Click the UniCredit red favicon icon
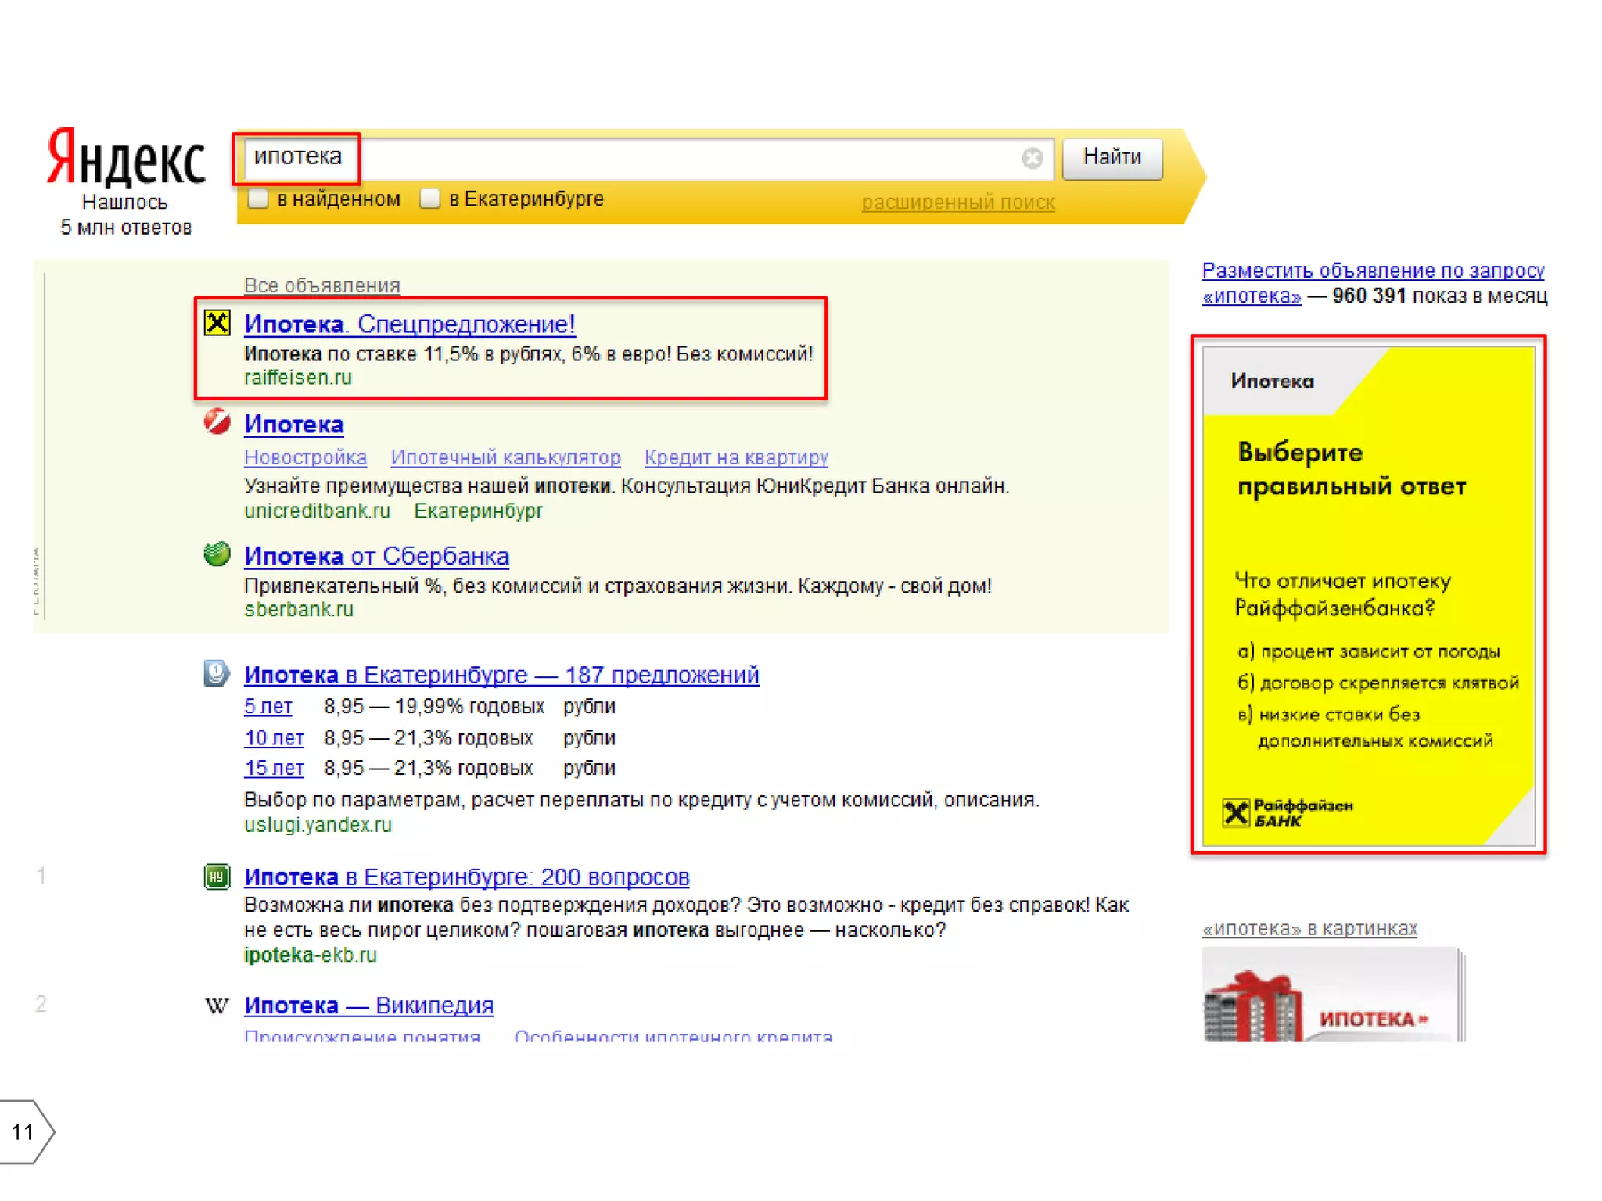This screenshot has height=1201, width=1602. pyautogui.click(x=217, y=421)
